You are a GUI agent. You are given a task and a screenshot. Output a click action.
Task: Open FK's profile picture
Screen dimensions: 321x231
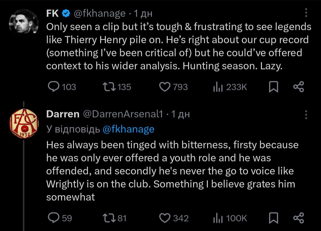pyautogui.click(x=23, y=23)
